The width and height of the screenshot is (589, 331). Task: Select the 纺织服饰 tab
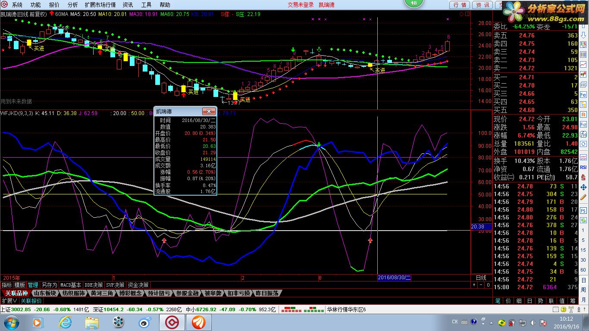[73, 293]
